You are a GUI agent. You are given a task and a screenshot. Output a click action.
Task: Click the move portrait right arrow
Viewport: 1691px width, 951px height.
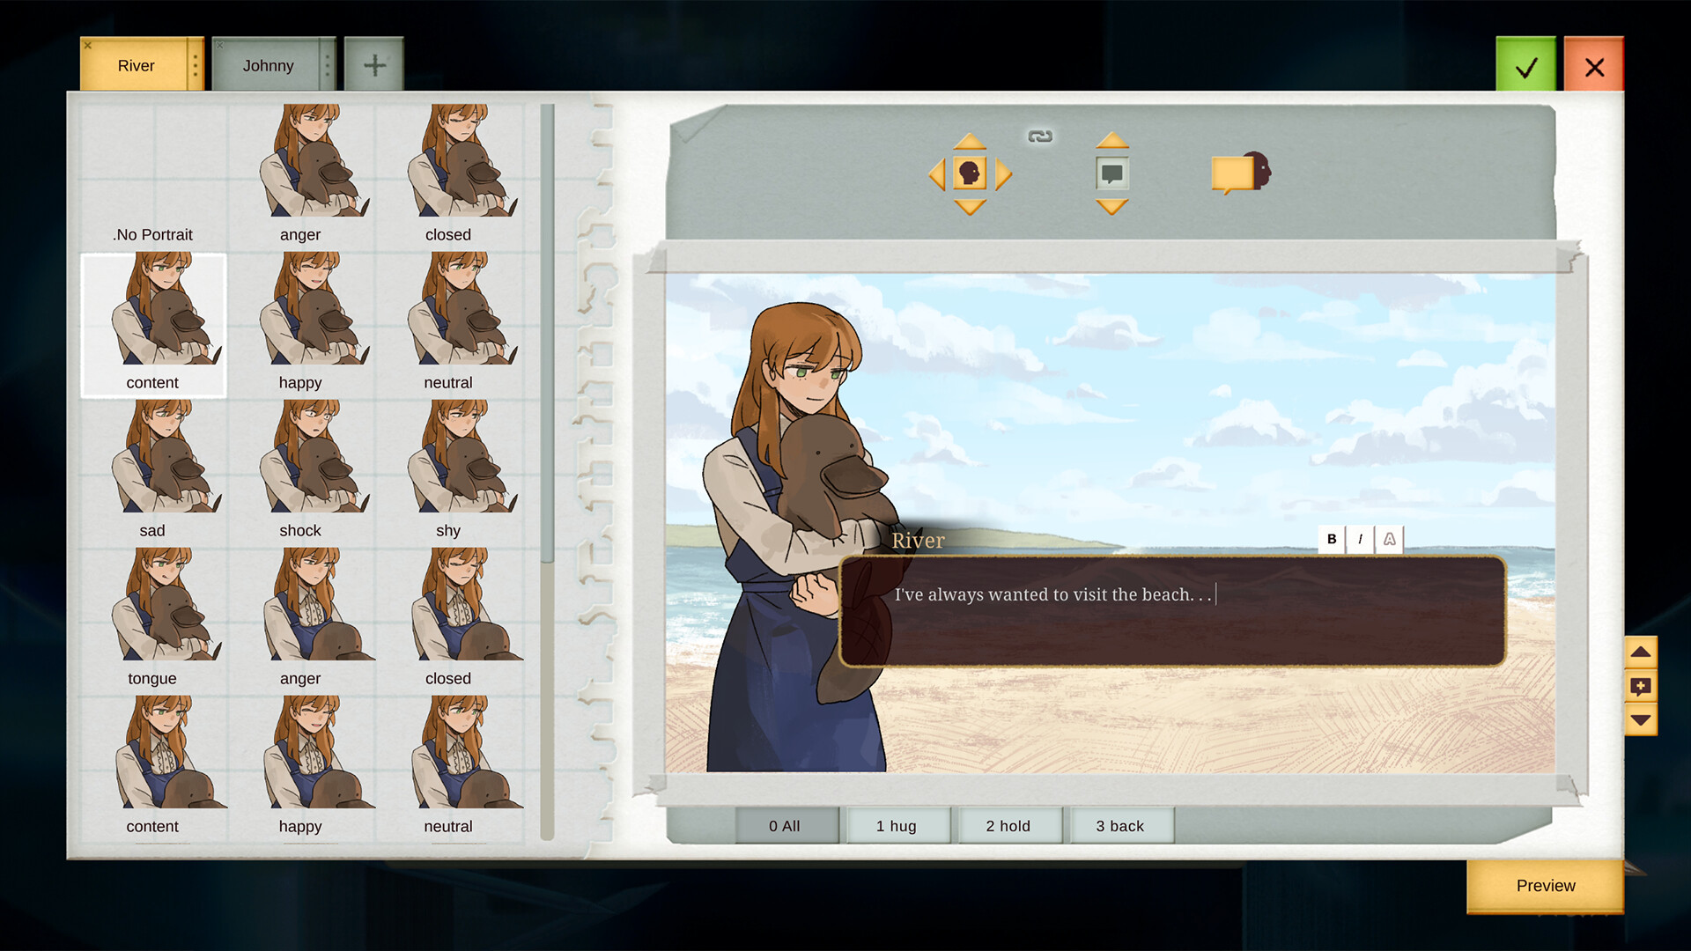(1005, 174)
